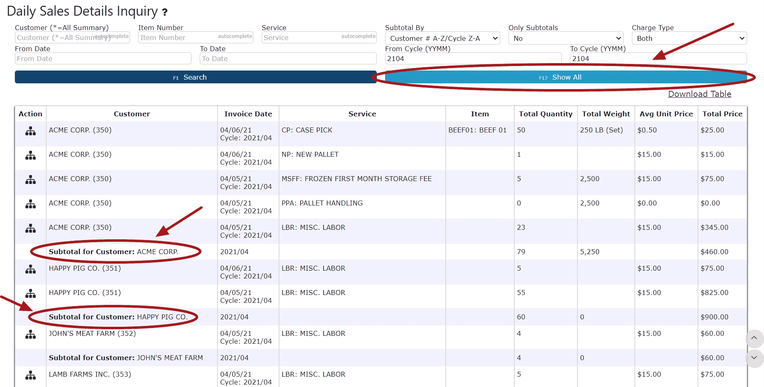This screenshot has height=387, width=764.
Task: Click the Item Number autocomplete field
Action: point(177,38)
